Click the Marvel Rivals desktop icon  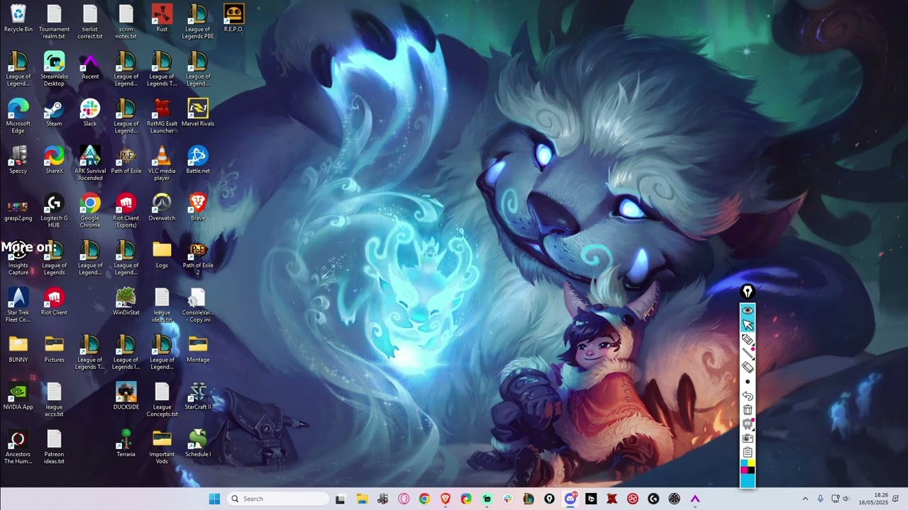[x=198, y=113]
